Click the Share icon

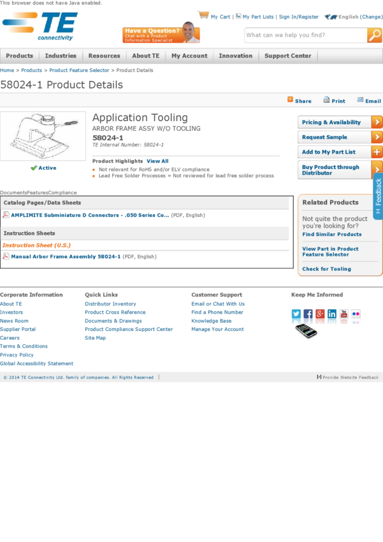(290, 99)
